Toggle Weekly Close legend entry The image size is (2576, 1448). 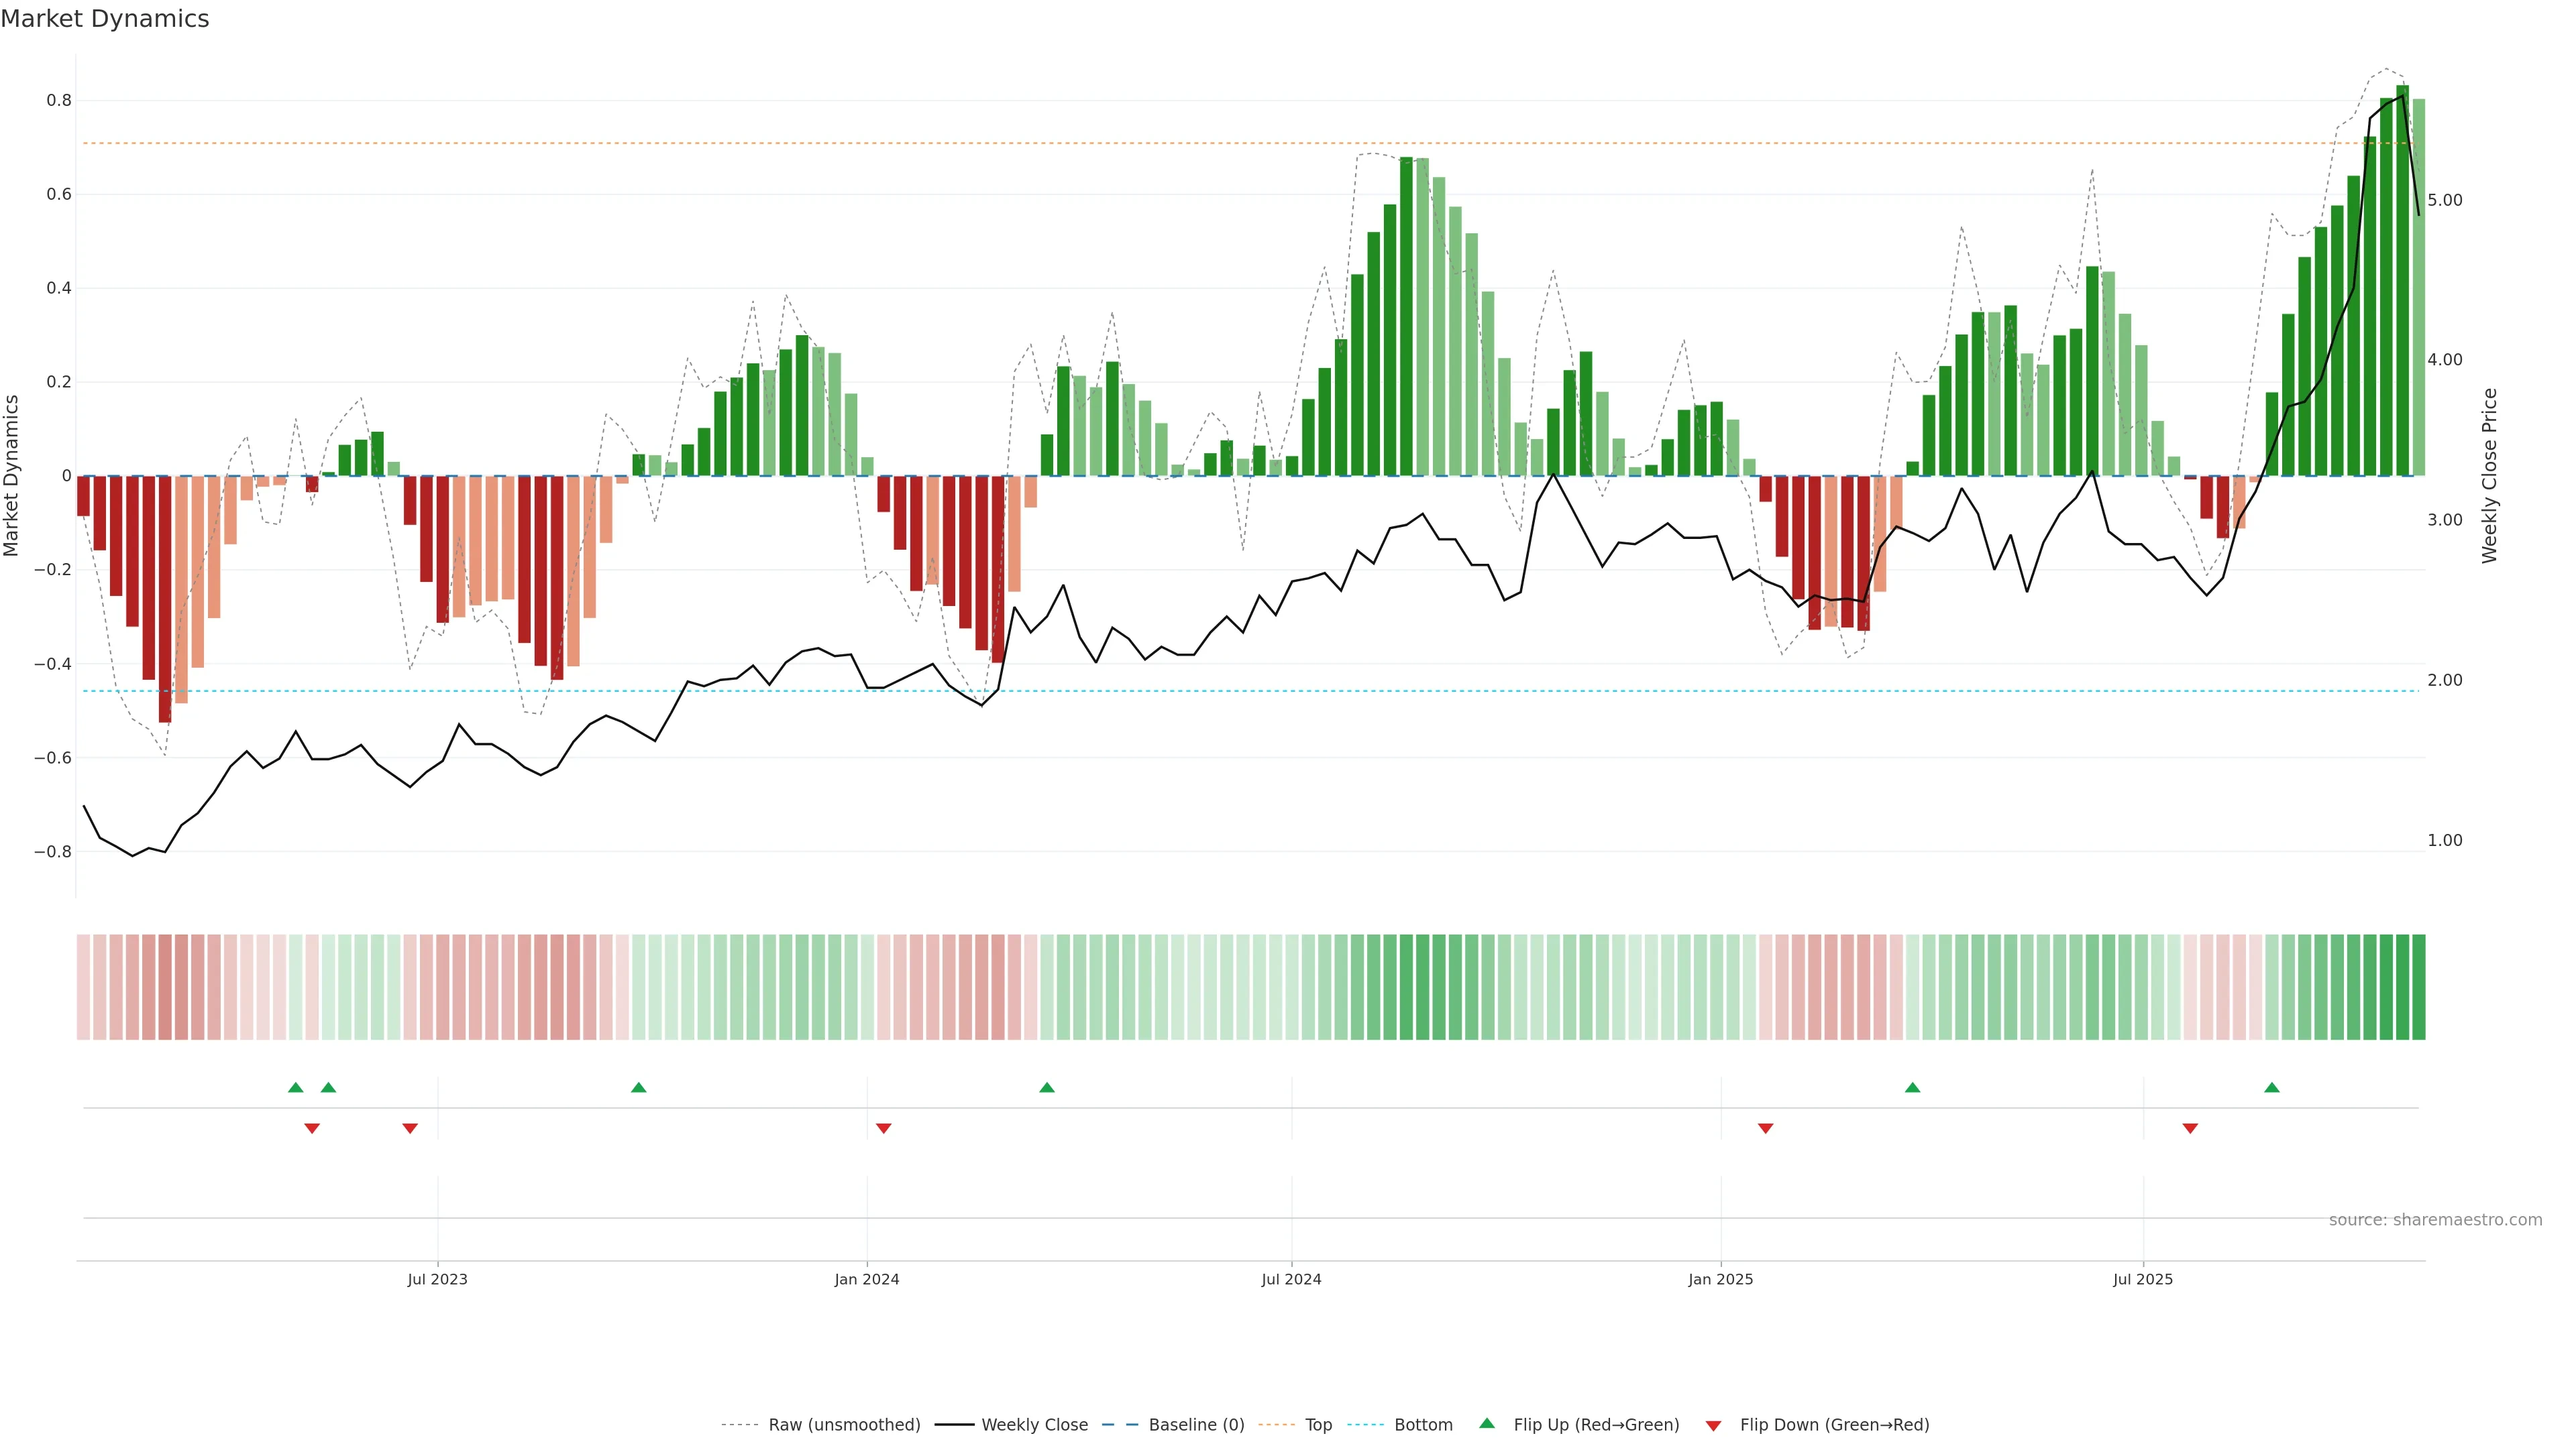click(x=1034, y=1425)
